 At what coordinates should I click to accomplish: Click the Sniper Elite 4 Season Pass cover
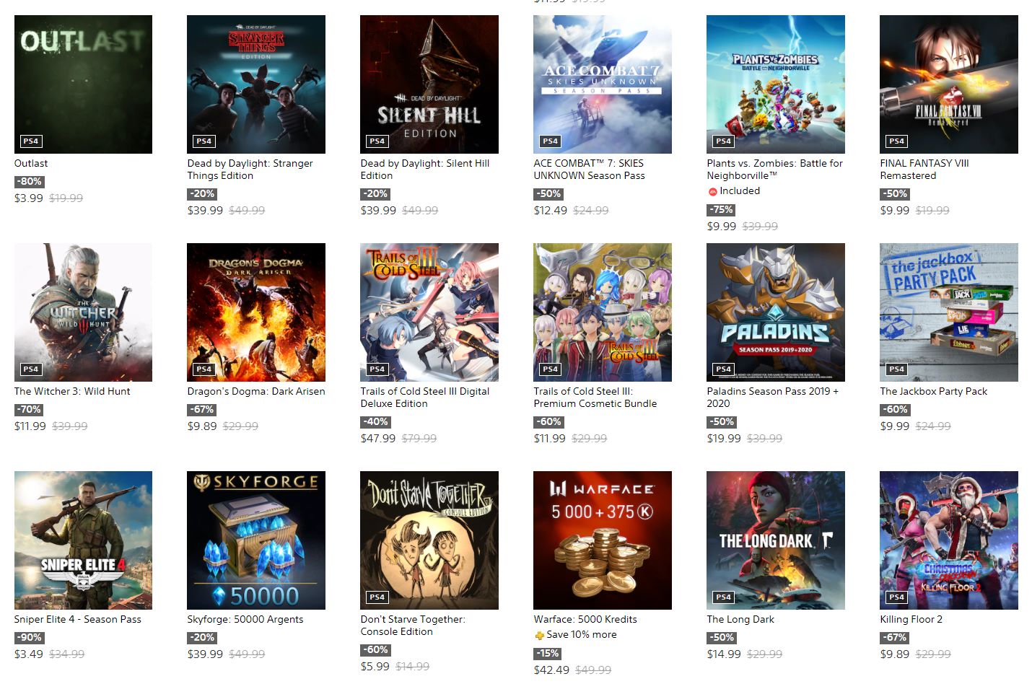point(83,540)
